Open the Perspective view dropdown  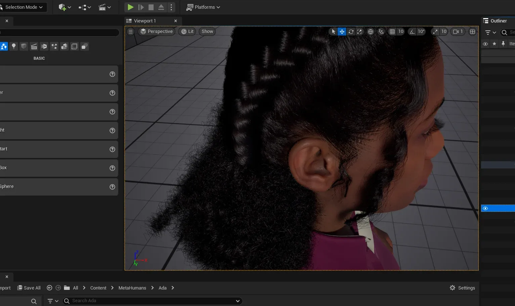pyautogui.click(x=156, y=31)
